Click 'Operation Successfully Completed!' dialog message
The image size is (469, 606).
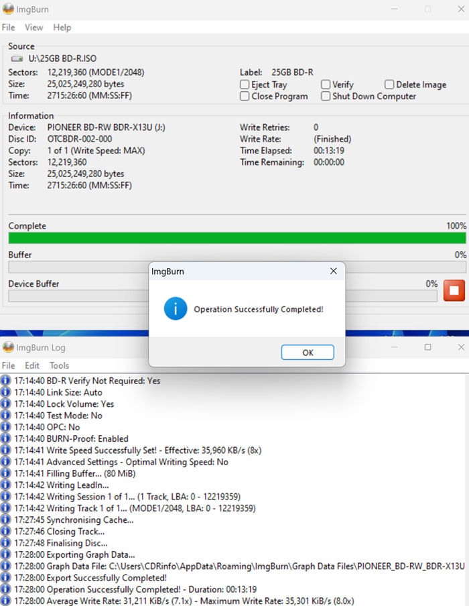click(x=259, y=309)
